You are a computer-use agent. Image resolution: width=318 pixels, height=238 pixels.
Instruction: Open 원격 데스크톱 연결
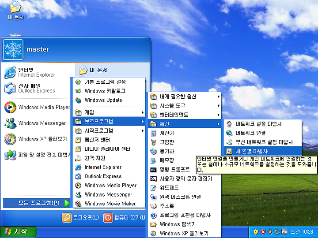pyautogui.click(x=185, y=197)
